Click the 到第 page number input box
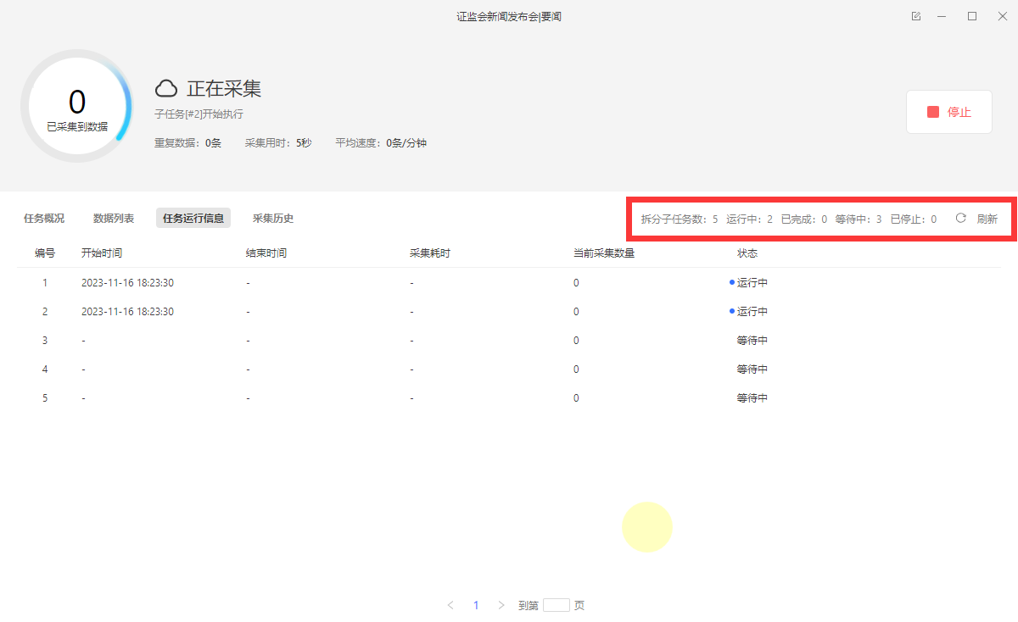This screenshot has width=1018, height=622. click(557, 605)
